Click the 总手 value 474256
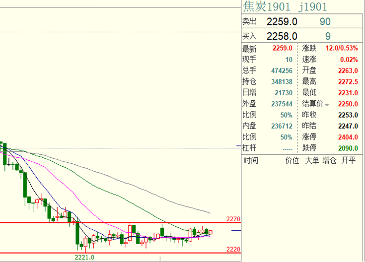This screenshot has width=365, height=262. (282, 70)
